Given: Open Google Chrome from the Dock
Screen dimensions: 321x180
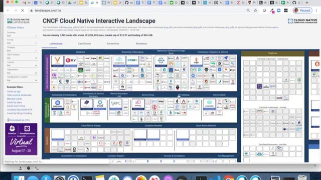Looking at the screenshot, I should pos(229,178).
